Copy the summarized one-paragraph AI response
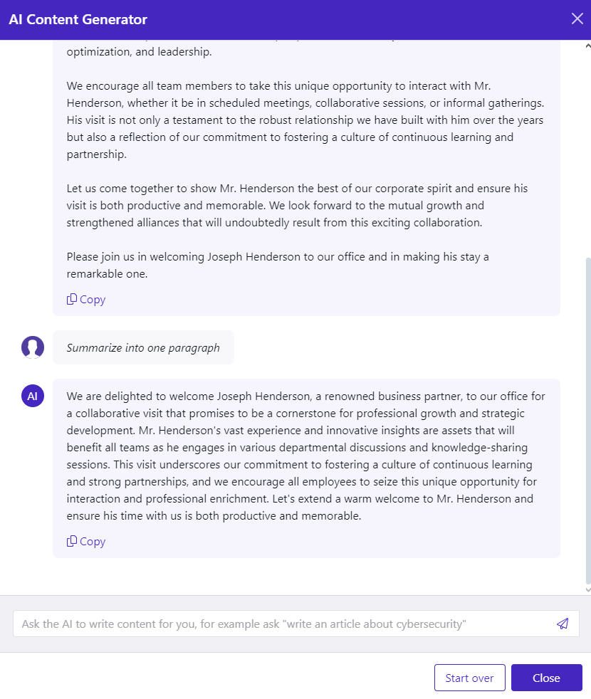This screenshot has height=699, width=591. pos(86,541)
